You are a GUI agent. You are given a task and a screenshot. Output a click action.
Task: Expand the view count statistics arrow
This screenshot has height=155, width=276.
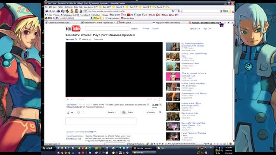click(x=160, y=105)
